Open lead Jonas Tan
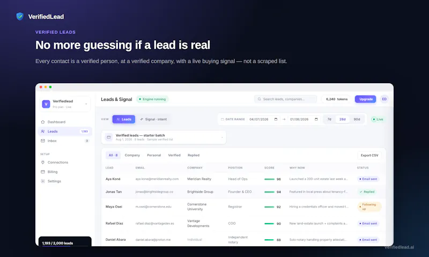429x257 pixels. (114, 192)
